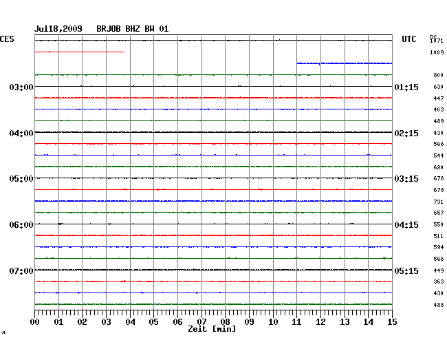Image resolution: width=447 pixels, height=340 pixels.
Task: Select the 02:15 UTC time label
Action: click(406, 134)
